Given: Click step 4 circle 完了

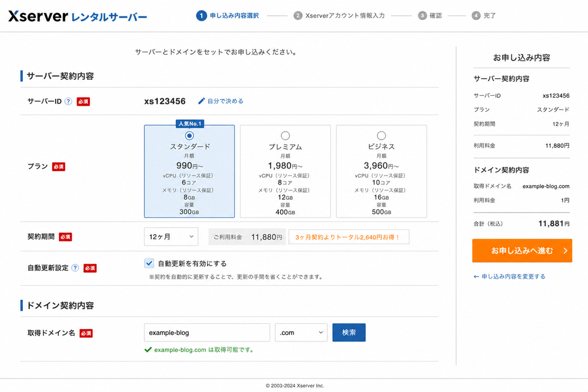Looking at the screenshot, I should 476,16.
